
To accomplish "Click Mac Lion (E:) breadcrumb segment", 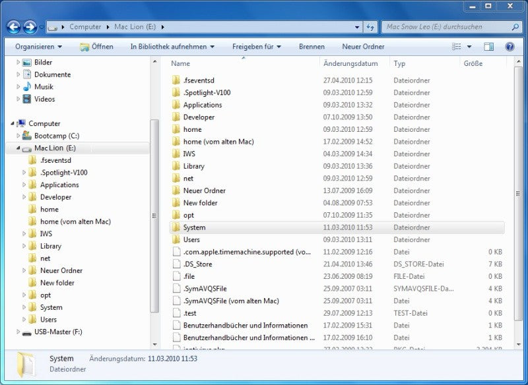I will [x=135, y=27].
